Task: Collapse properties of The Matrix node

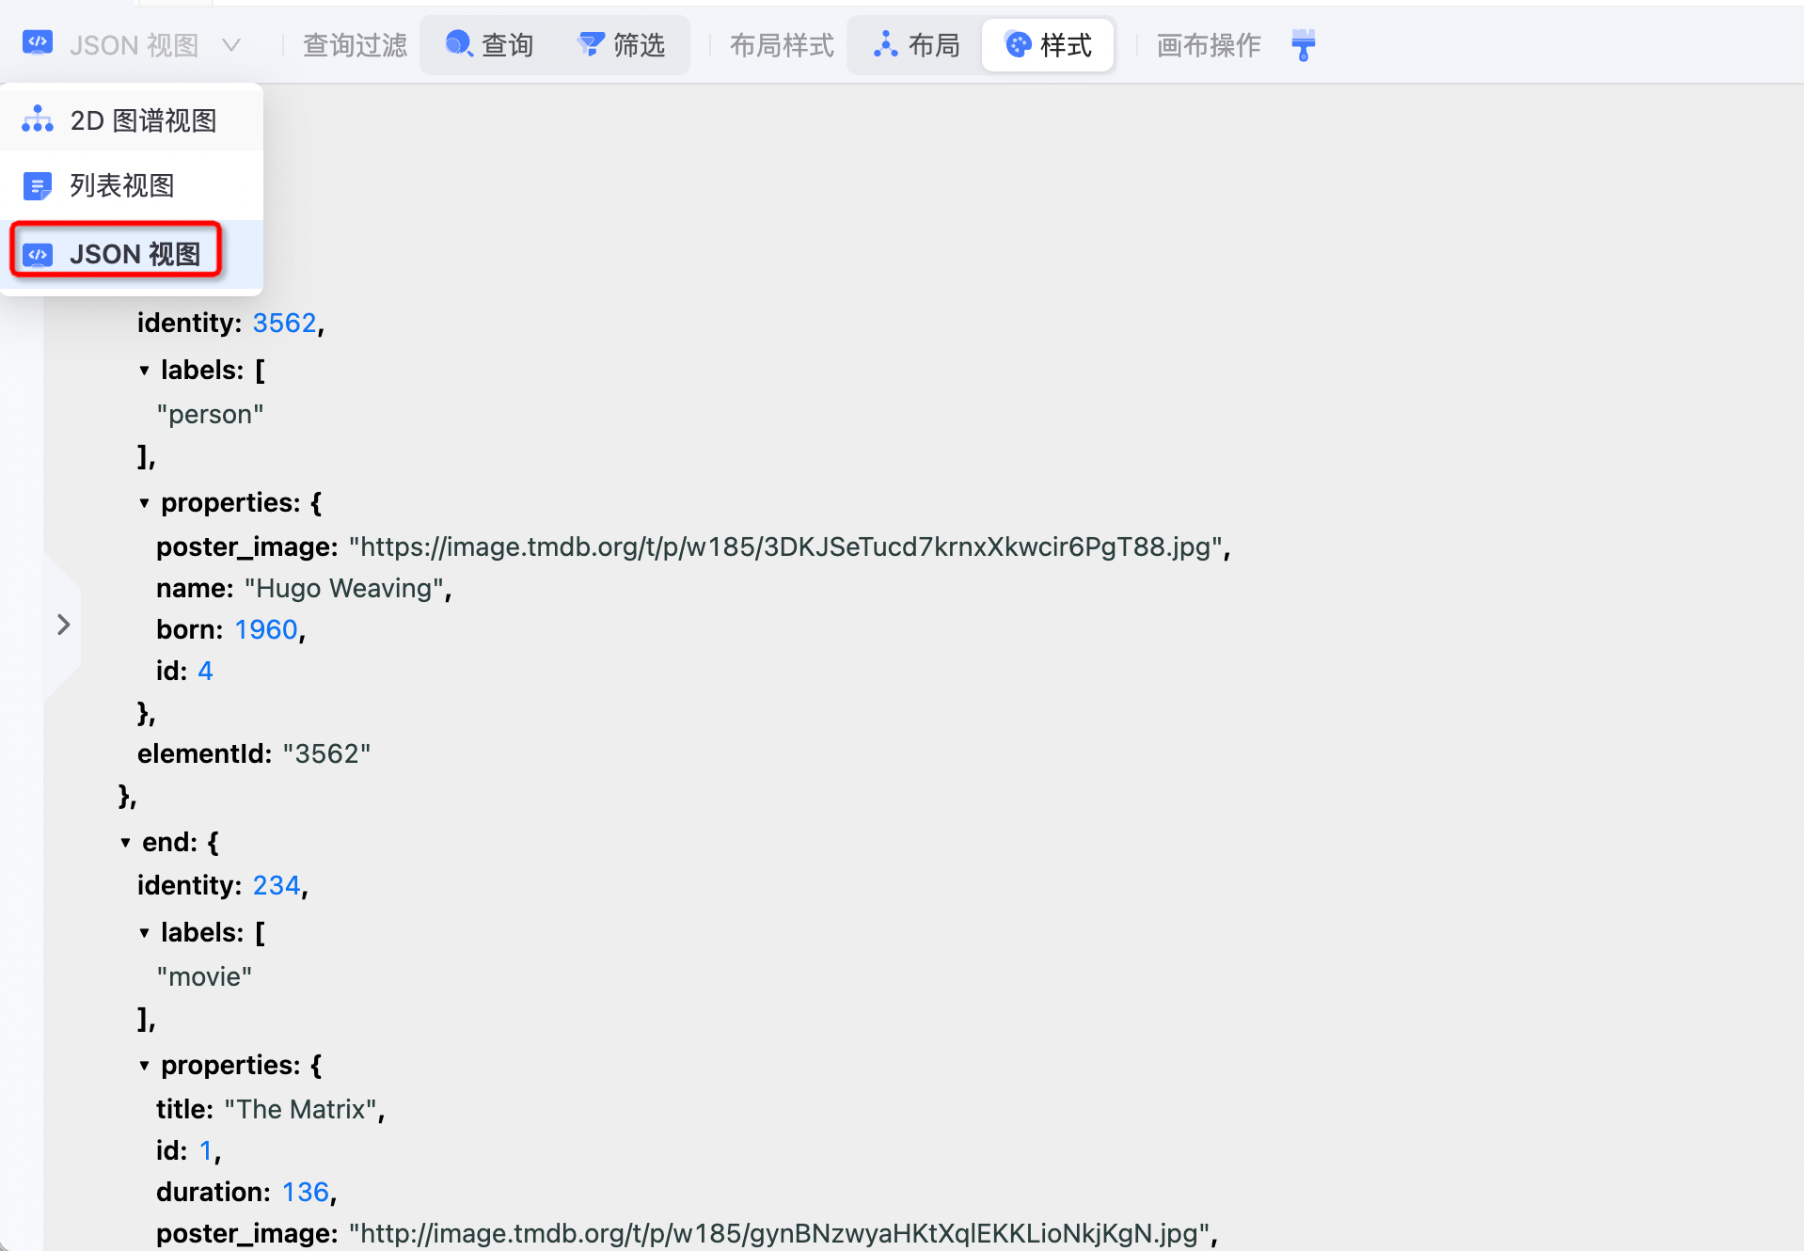Action: 144,1066
